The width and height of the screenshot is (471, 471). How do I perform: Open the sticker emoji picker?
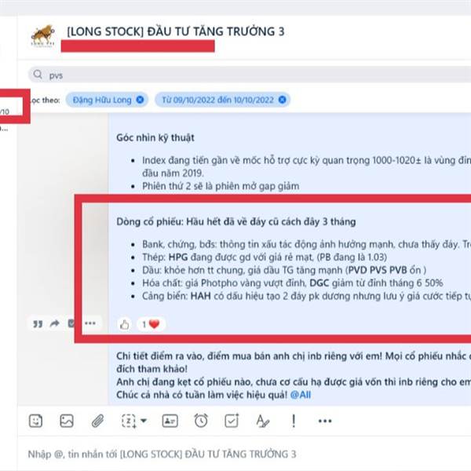[36, 421]
